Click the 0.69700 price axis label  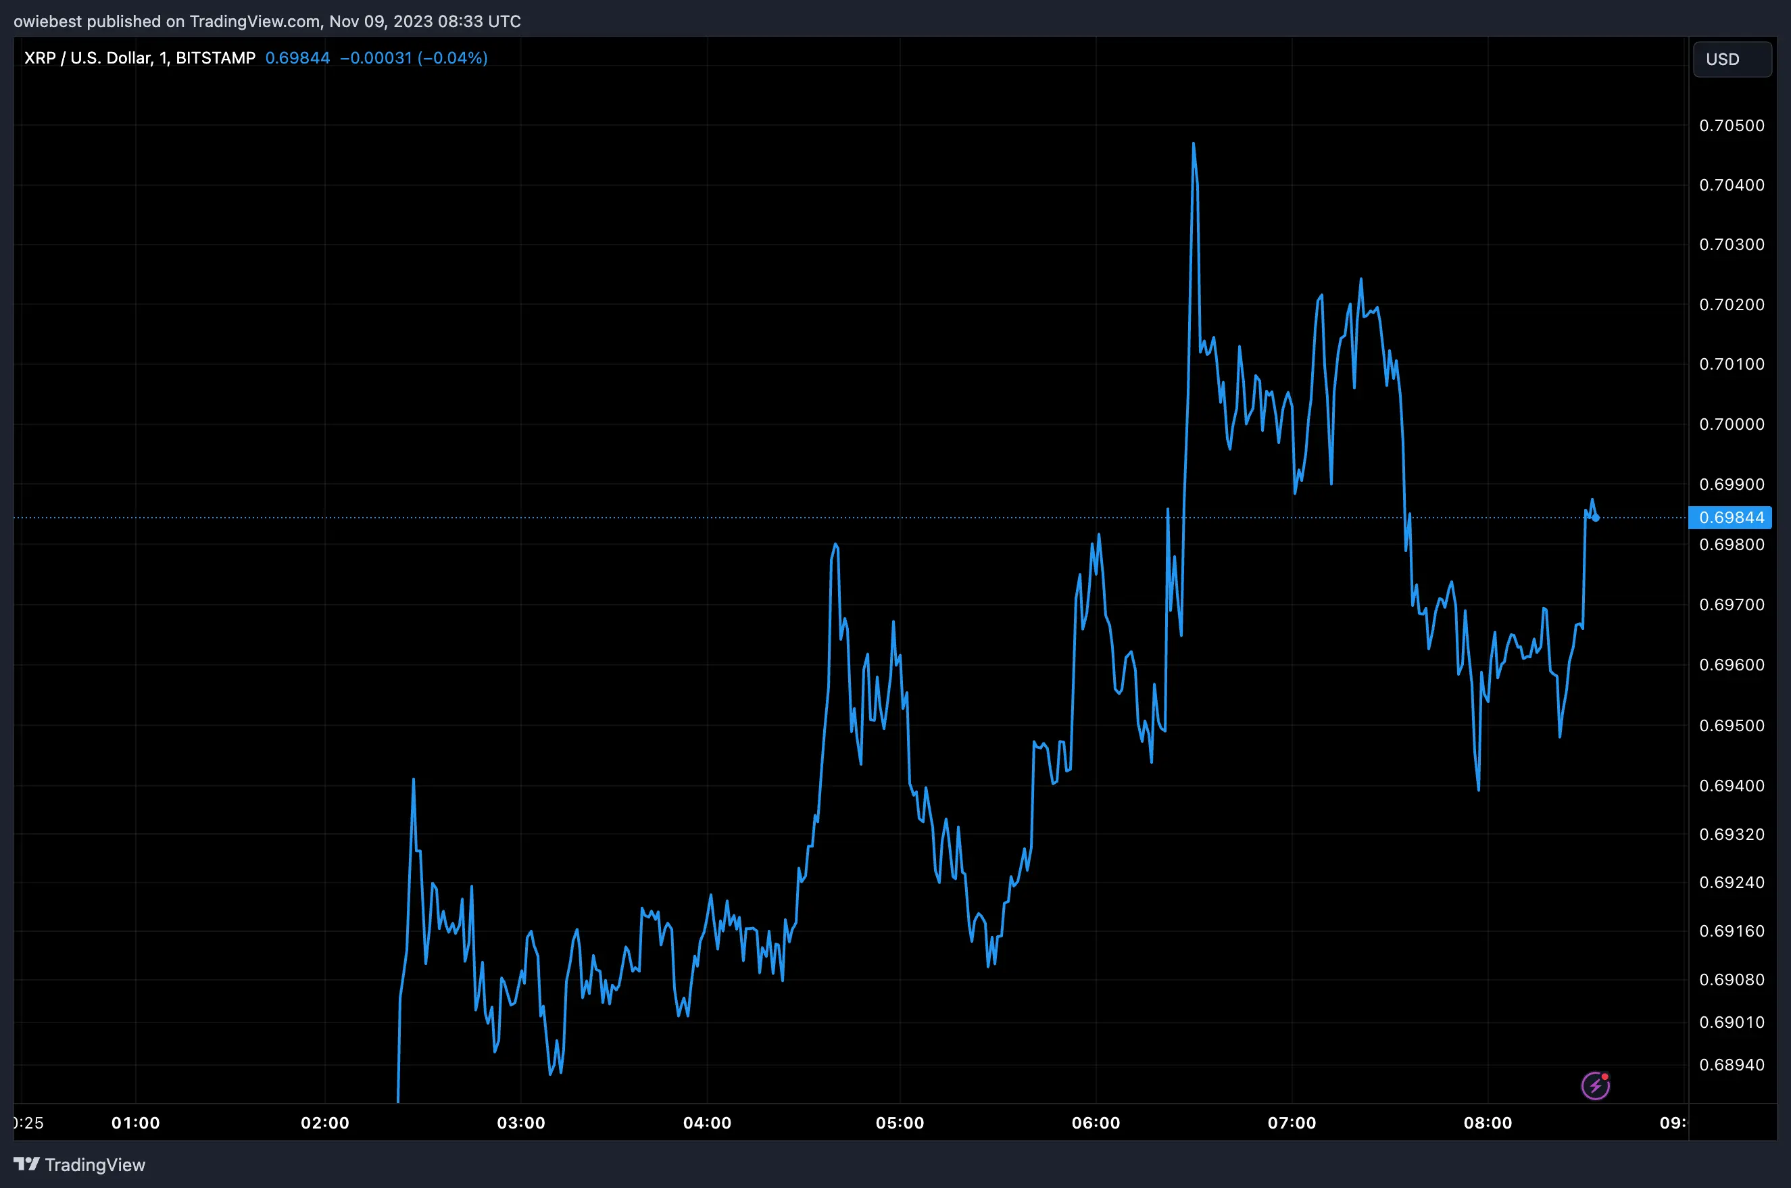[1732, 605]
